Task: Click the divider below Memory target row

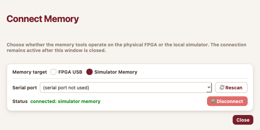Action: [130, 78]
